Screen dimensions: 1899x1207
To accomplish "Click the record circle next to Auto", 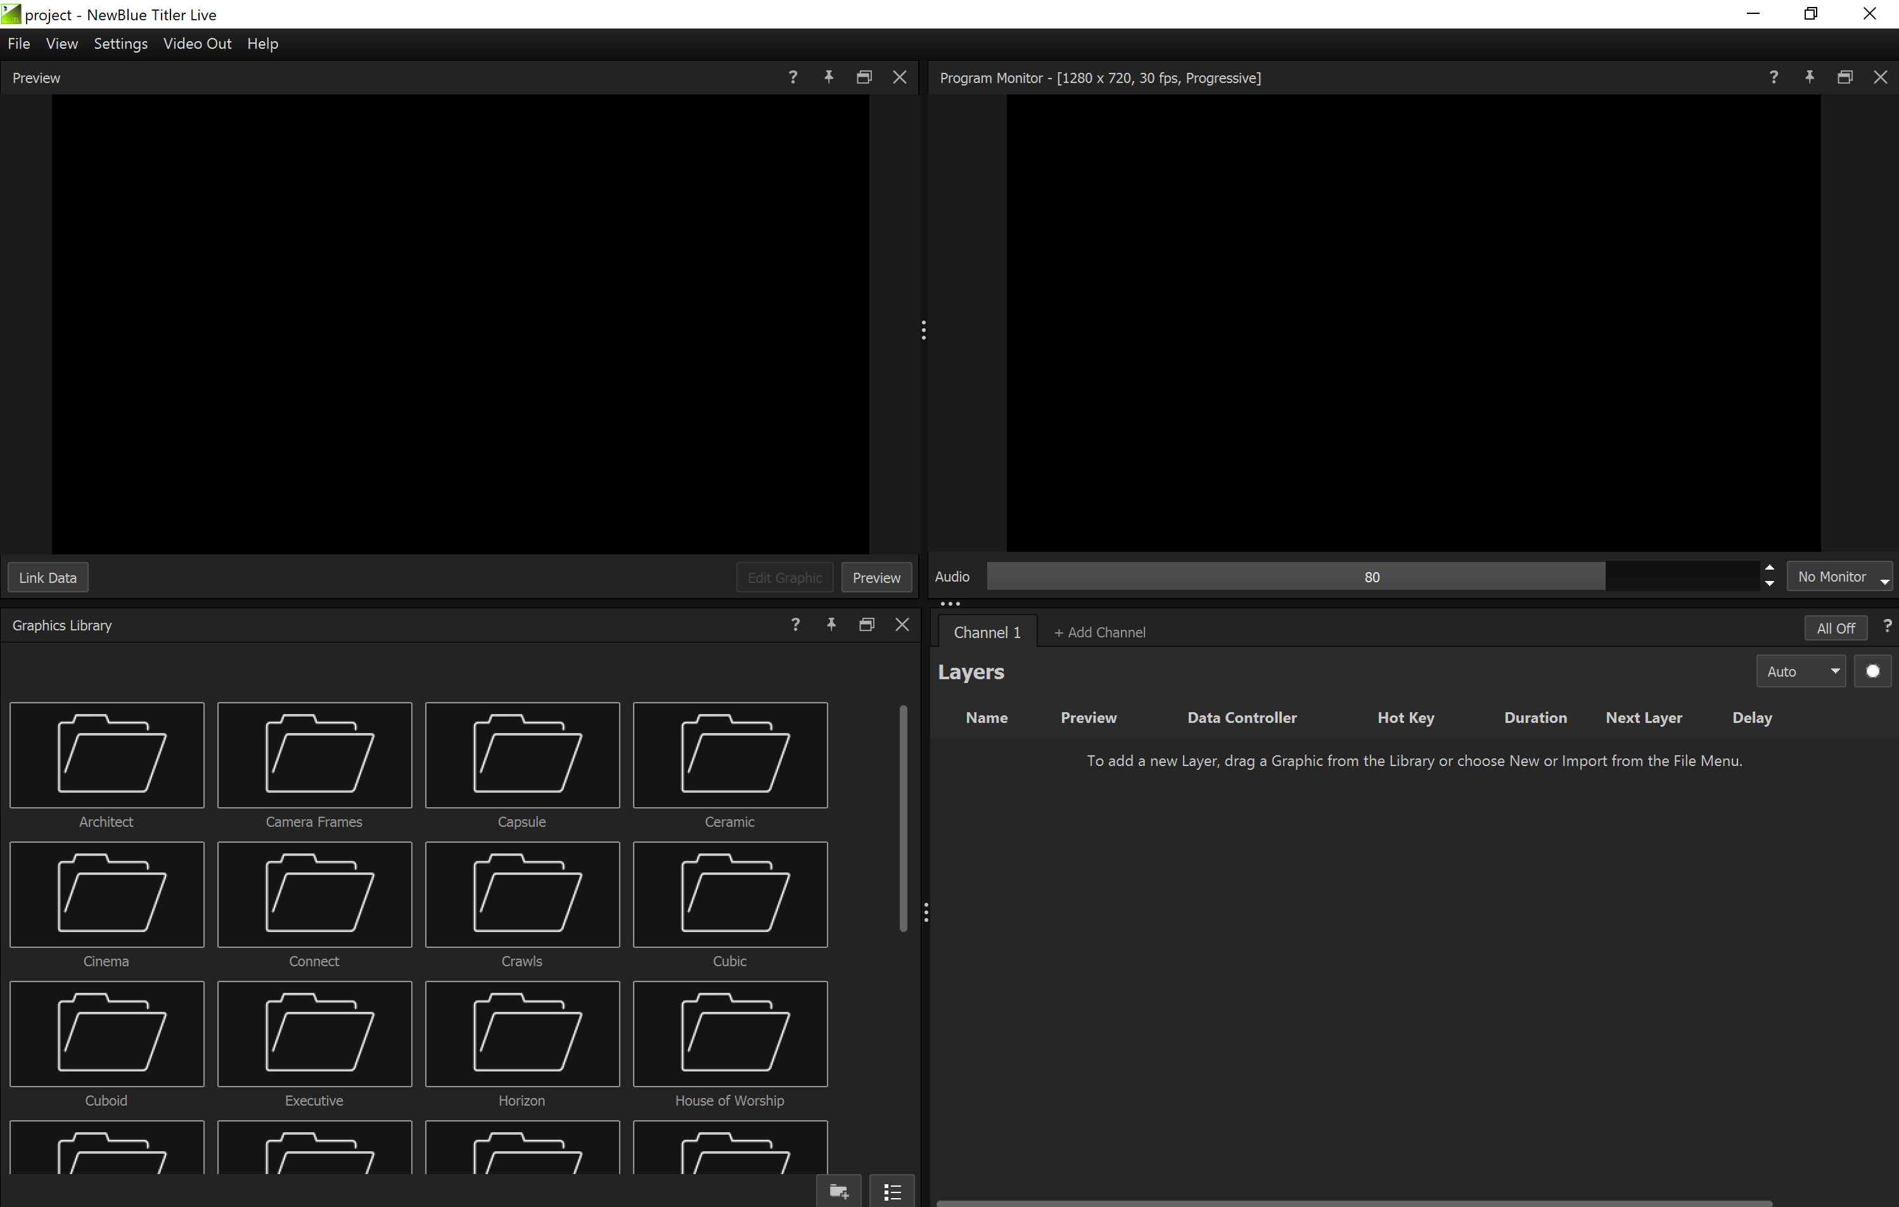I will click(1874, 671).
